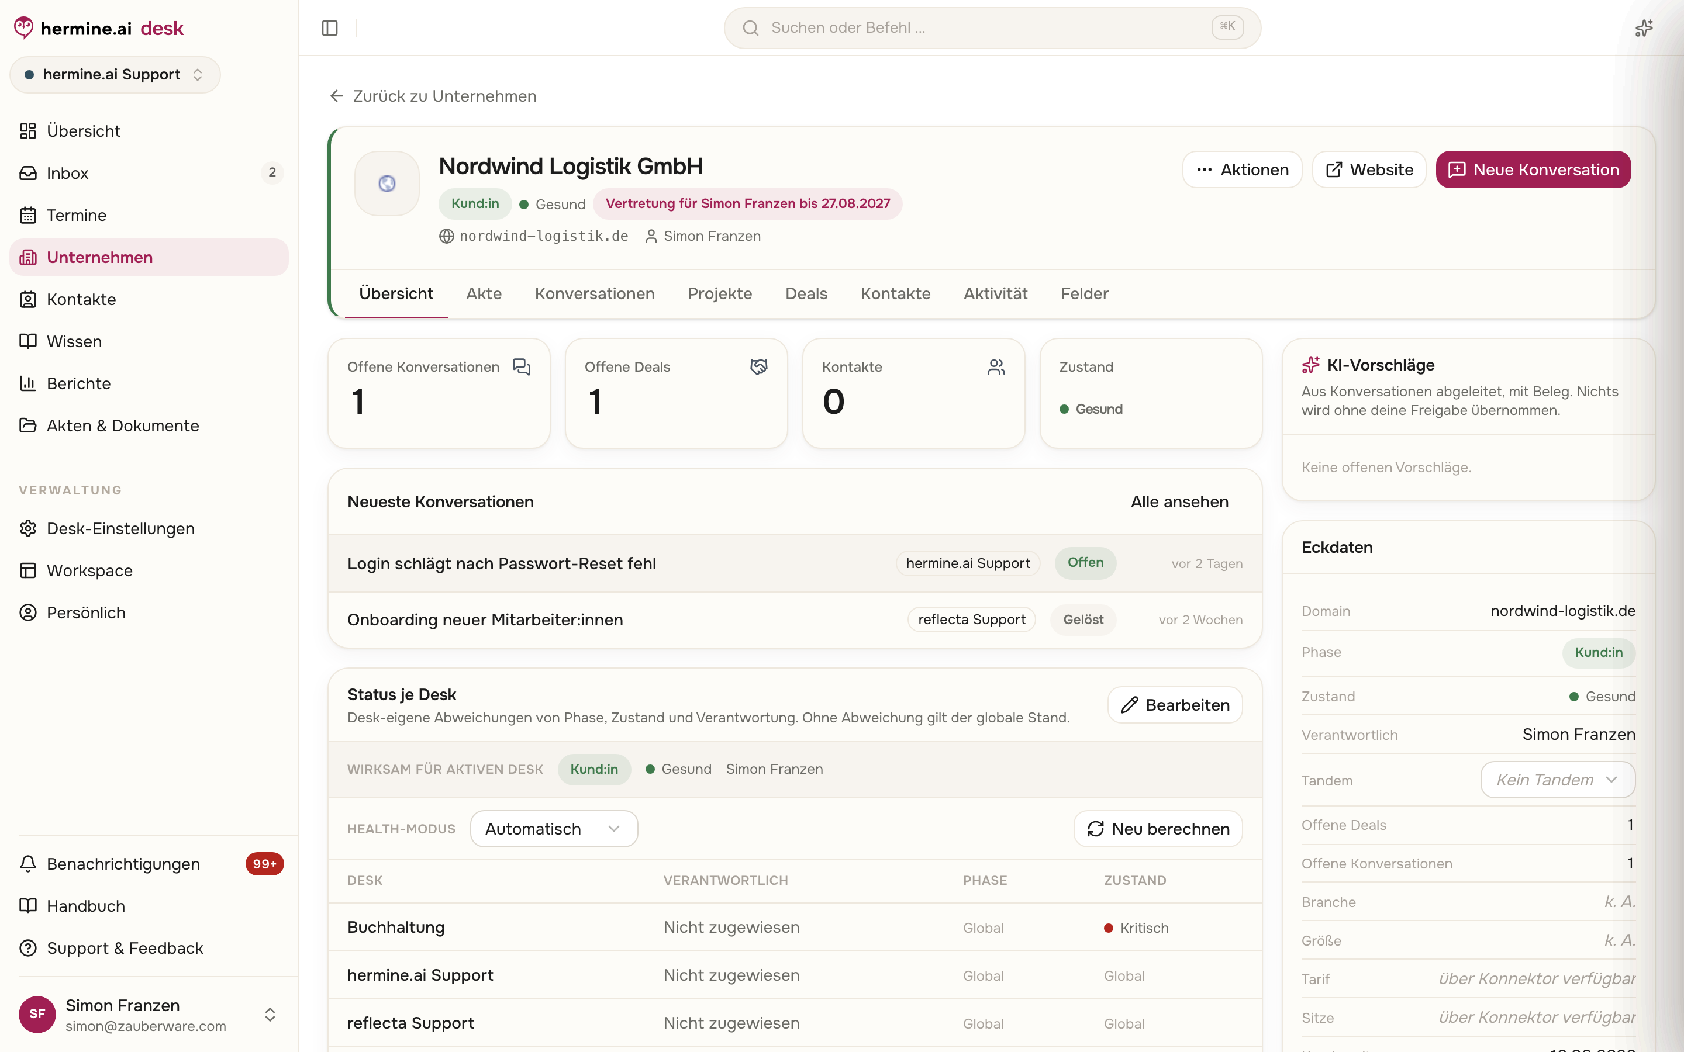1684x1052 pixels.
Task: Click the Kritisch status in Buchhaltung row
Action: point(1136,928)
